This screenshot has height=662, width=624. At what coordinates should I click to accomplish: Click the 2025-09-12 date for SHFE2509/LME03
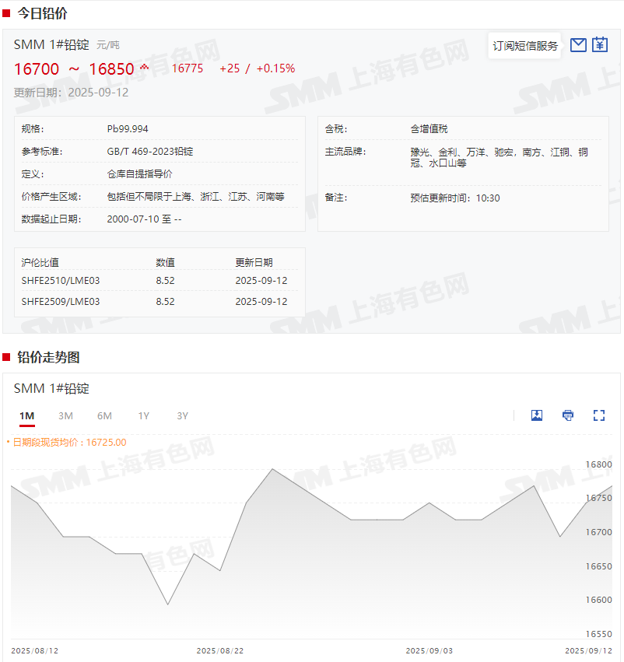261,302
